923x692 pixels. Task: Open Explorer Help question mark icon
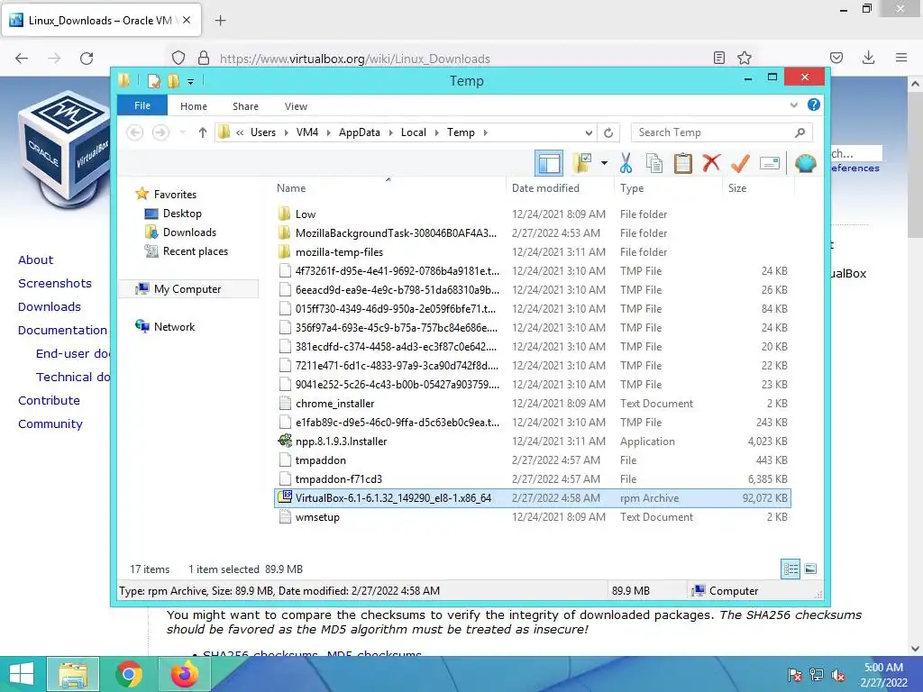click(814, 105)
